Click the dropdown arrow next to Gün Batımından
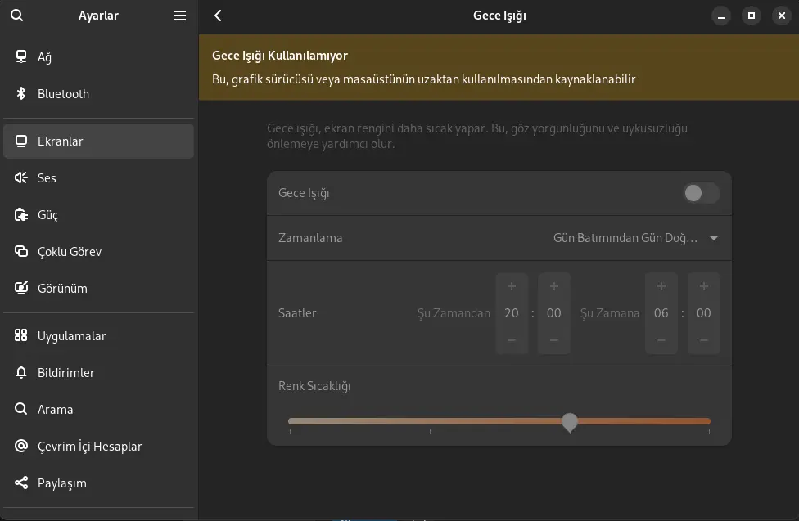The image size is (799, 521). (714, 238)
